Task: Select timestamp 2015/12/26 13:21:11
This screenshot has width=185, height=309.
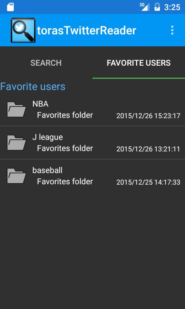Action: tap(148, 149)
